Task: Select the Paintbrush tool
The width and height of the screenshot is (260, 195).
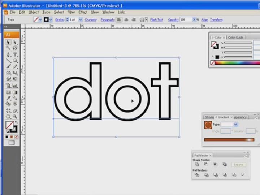Action: [8, 66]
